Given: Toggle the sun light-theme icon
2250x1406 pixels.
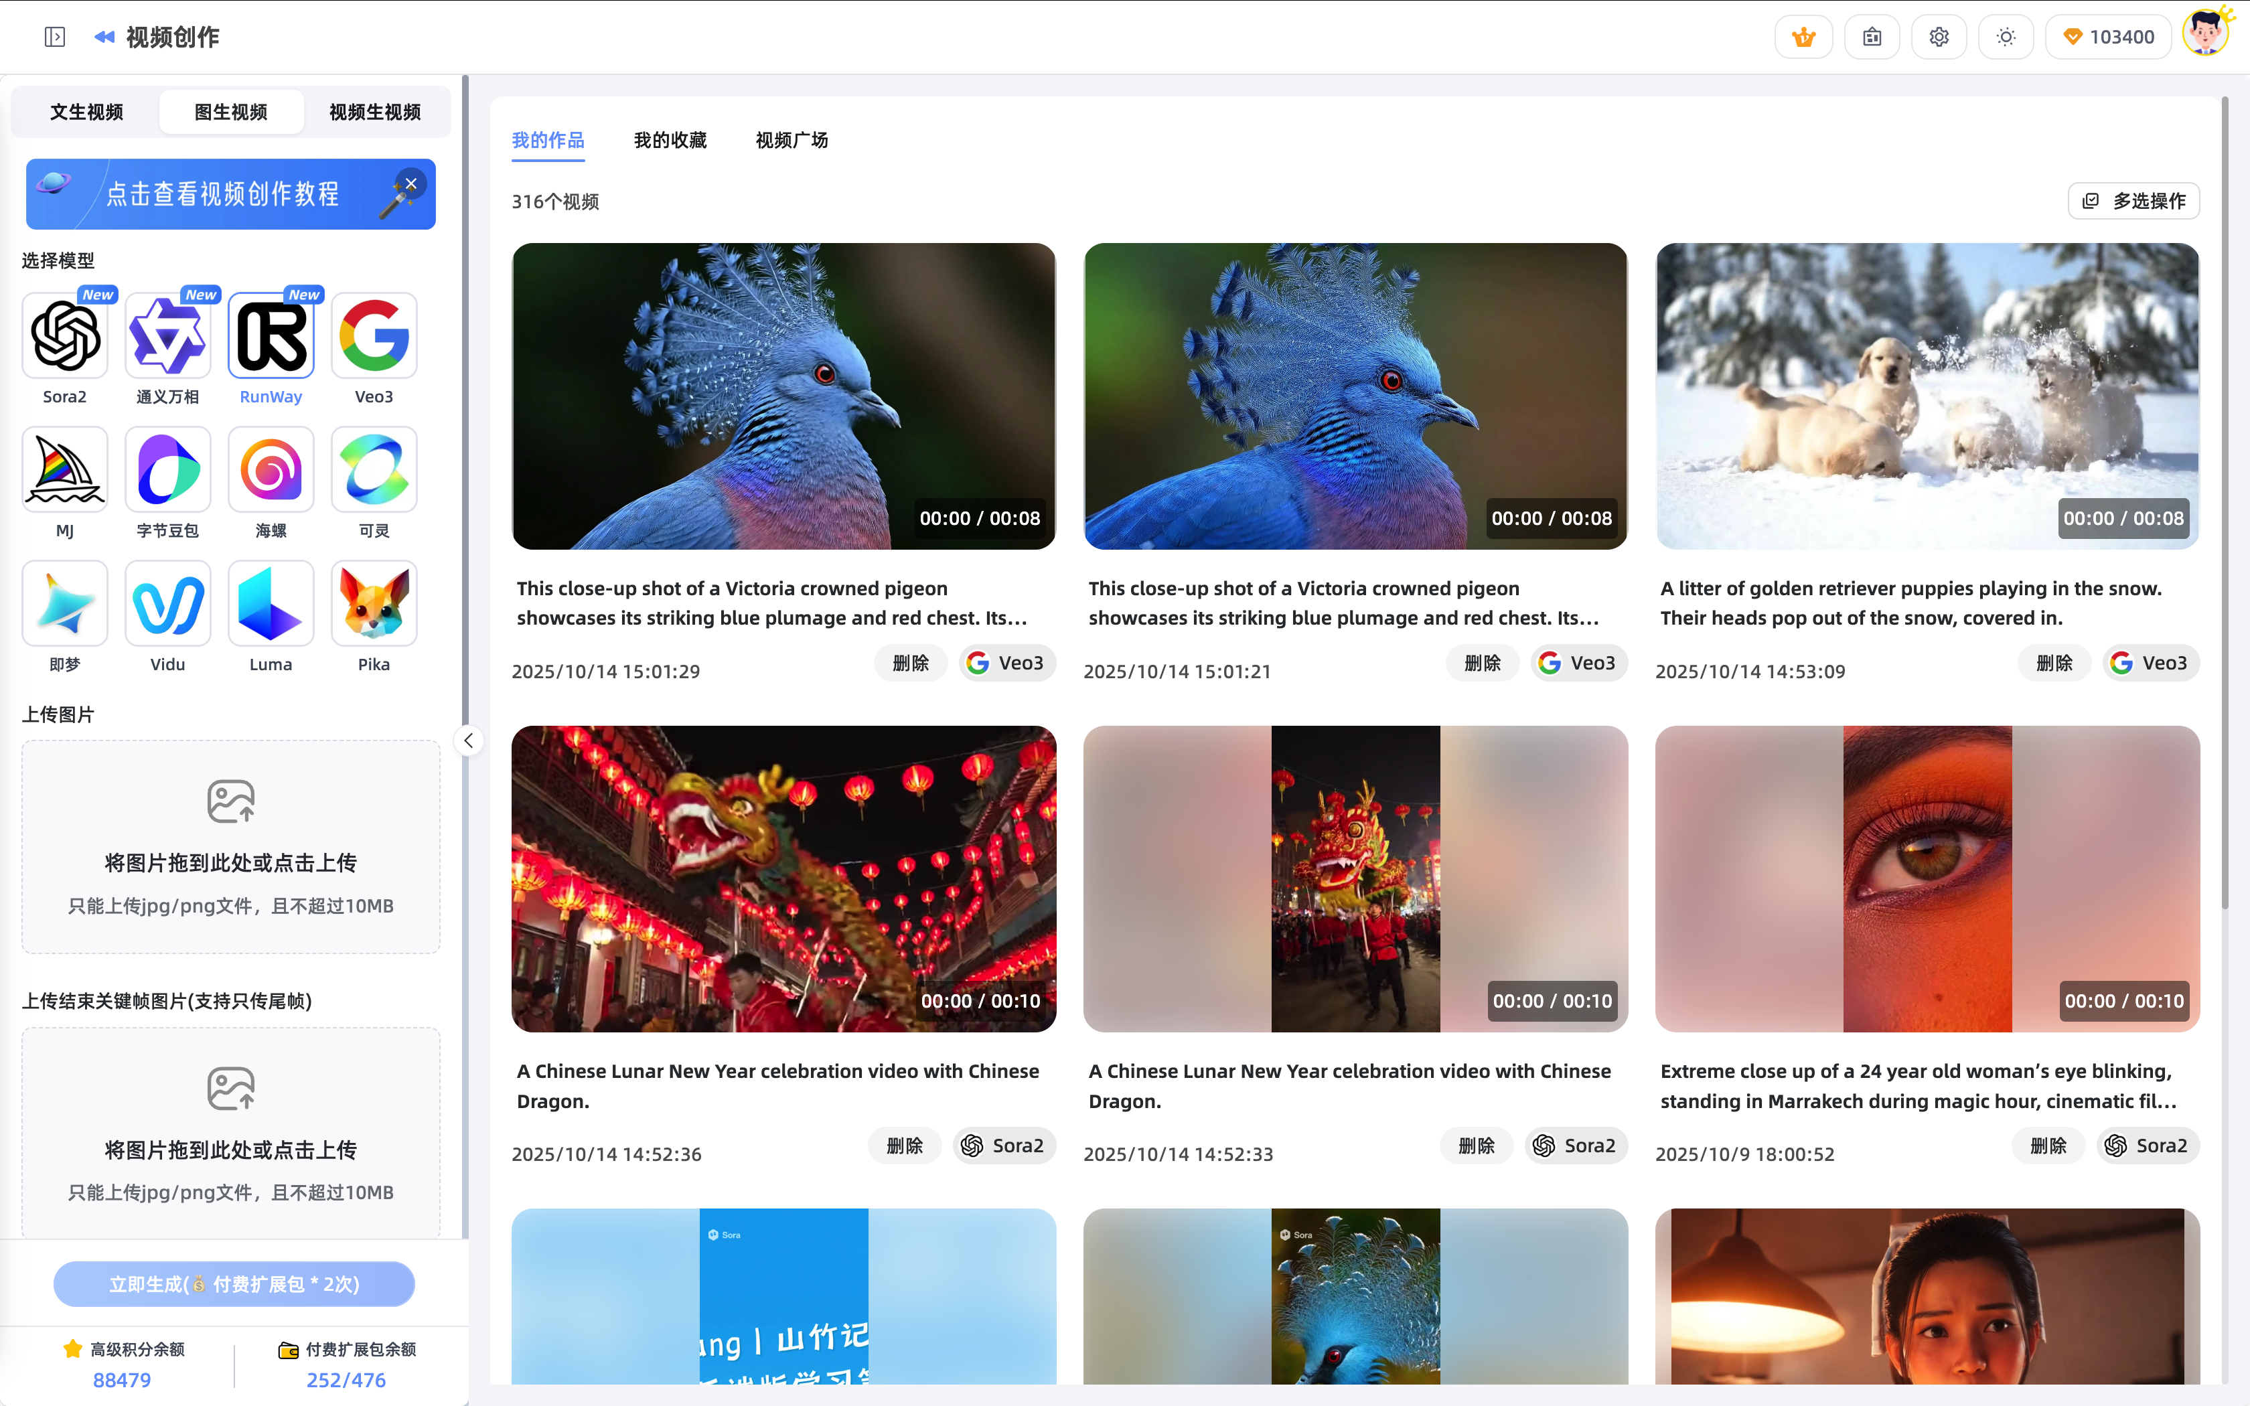Looking at the screenshot, I should click(2006, 37).
